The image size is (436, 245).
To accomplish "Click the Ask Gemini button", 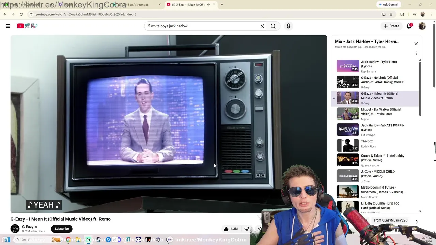I will coord(388,4).
